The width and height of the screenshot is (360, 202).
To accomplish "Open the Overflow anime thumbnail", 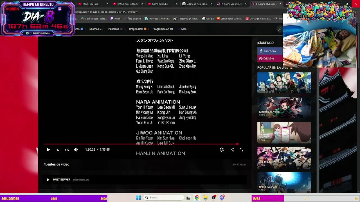I will coord(284,133).
